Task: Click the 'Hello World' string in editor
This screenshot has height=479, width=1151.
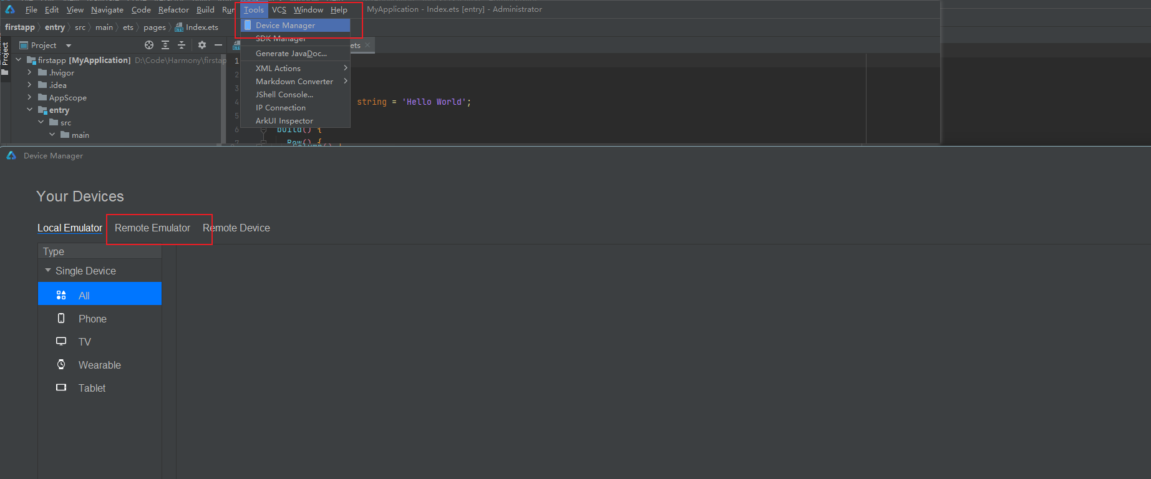Action: tap(434, 102)
